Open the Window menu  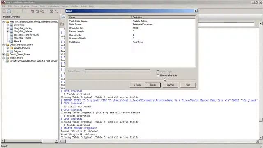coord(74,7)
